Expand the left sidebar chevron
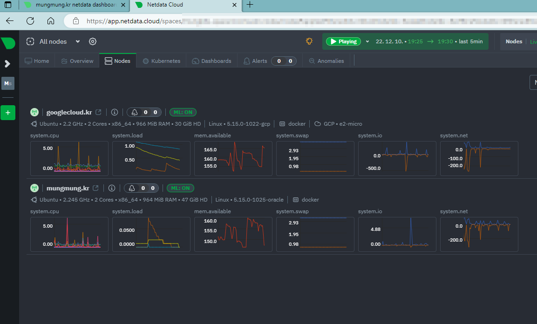 [7, 64]
